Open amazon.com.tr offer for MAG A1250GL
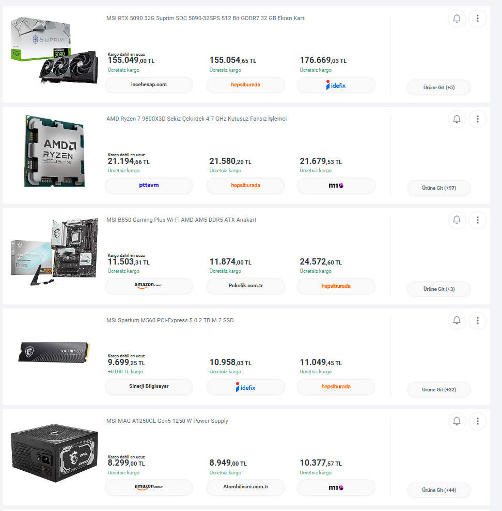The width and height of the screenshot is (502, 511). click(x=149, y=487)
